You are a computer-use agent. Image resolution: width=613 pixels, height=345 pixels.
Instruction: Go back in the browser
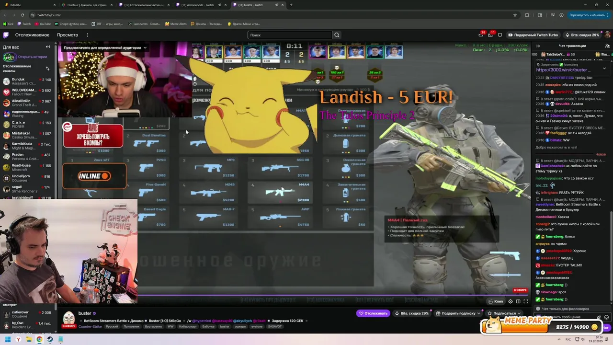(x=5, y=15)
